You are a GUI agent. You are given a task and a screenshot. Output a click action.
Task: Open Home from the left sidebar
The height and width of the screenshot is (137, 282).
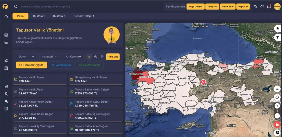6,17
